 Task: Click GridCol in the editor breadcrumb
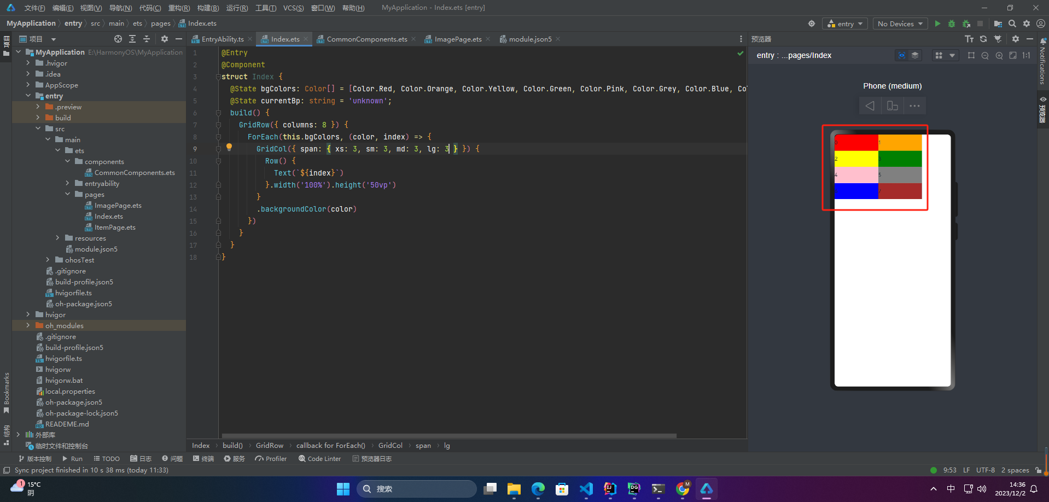pos(391,446)
